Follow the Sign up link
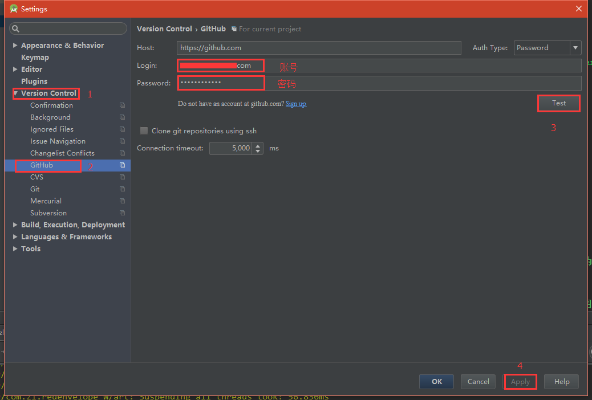The image size is (592, 400). tap(296, 104)
